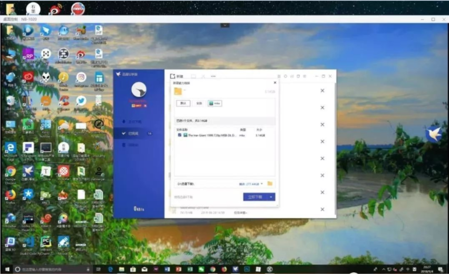Expand the remote control bar chevron
Image resolution: width=449 pixels, height=274 pixels.
(x=225, y=25)
